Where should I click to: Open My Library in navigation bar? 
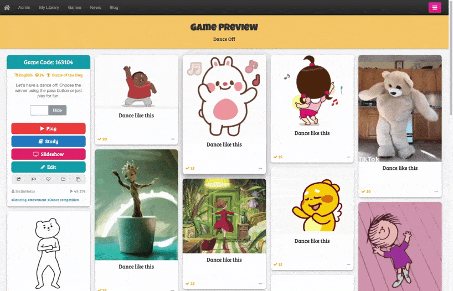tap(49, 8)
